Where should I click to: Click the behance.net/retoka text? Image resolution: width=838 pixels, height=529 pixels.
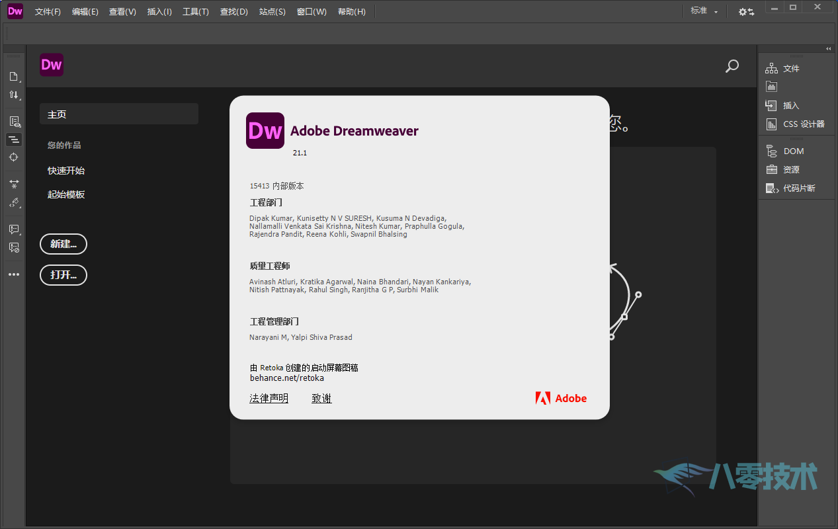pyautogui.click(x=287, y=378)
